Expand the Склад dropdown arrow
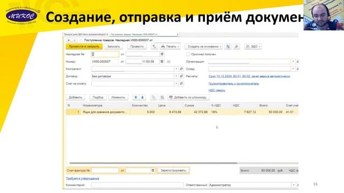The width and height of the screenshot is (344, 193). (x=293, y=69)
